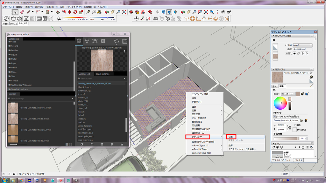Add V-Ray plane light

187,19
